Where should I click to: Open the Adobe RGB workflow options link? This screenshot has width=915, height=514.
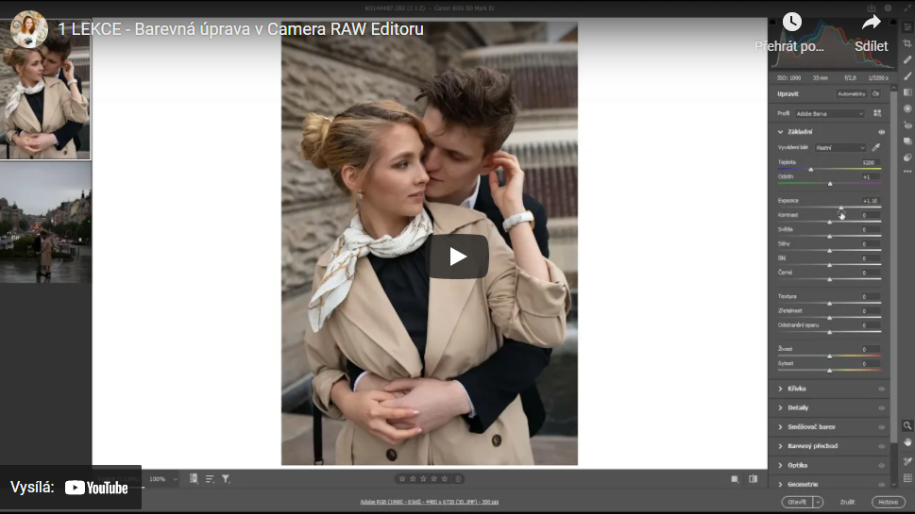tap(429, 502)
